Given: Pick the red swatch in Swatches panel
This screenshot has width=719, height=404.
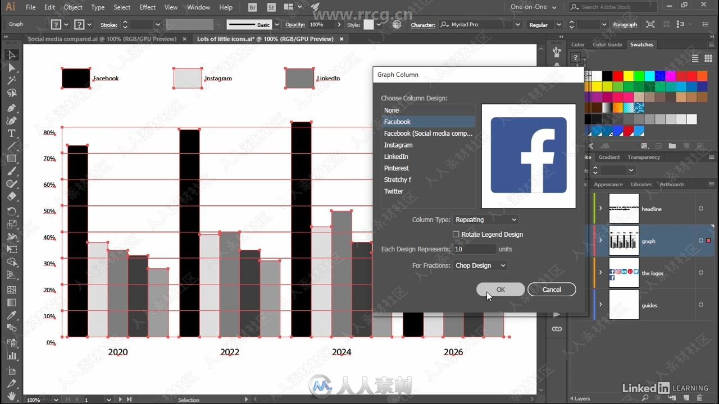Looking at the screenshot, I should tap(618, 76).
